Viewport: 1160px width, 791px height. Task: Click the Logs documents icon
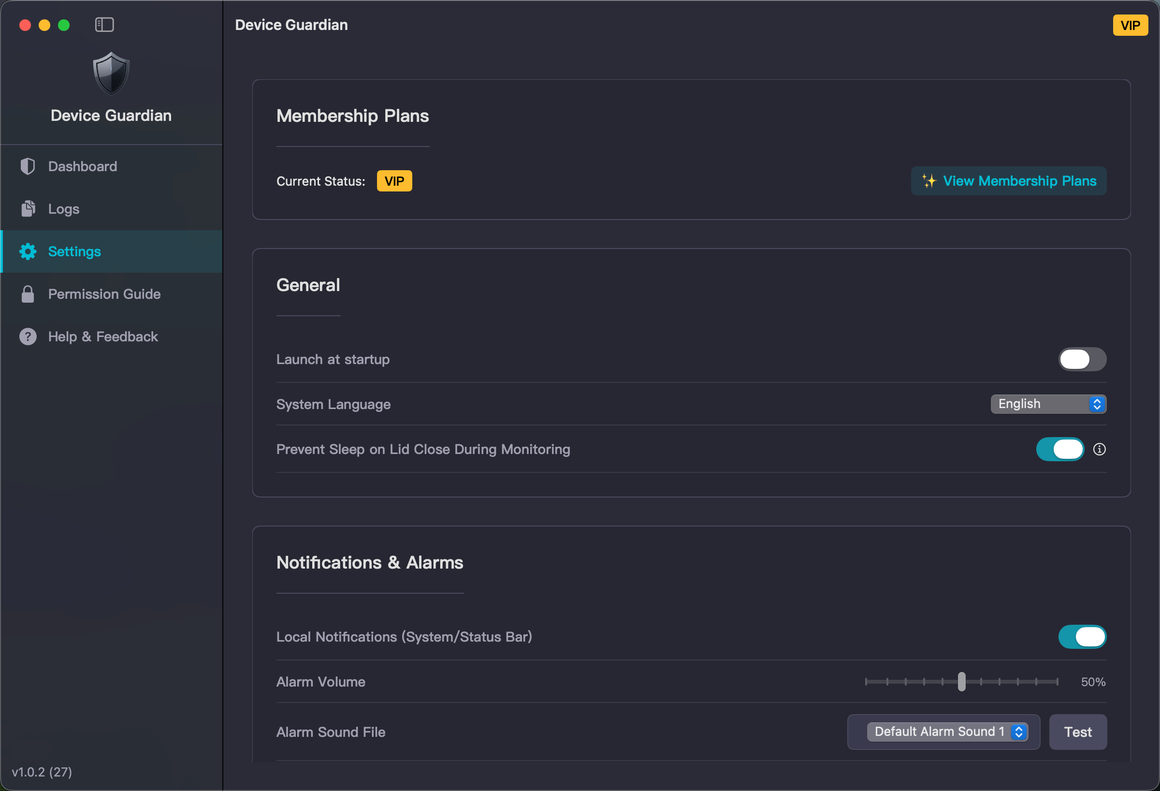28,209
